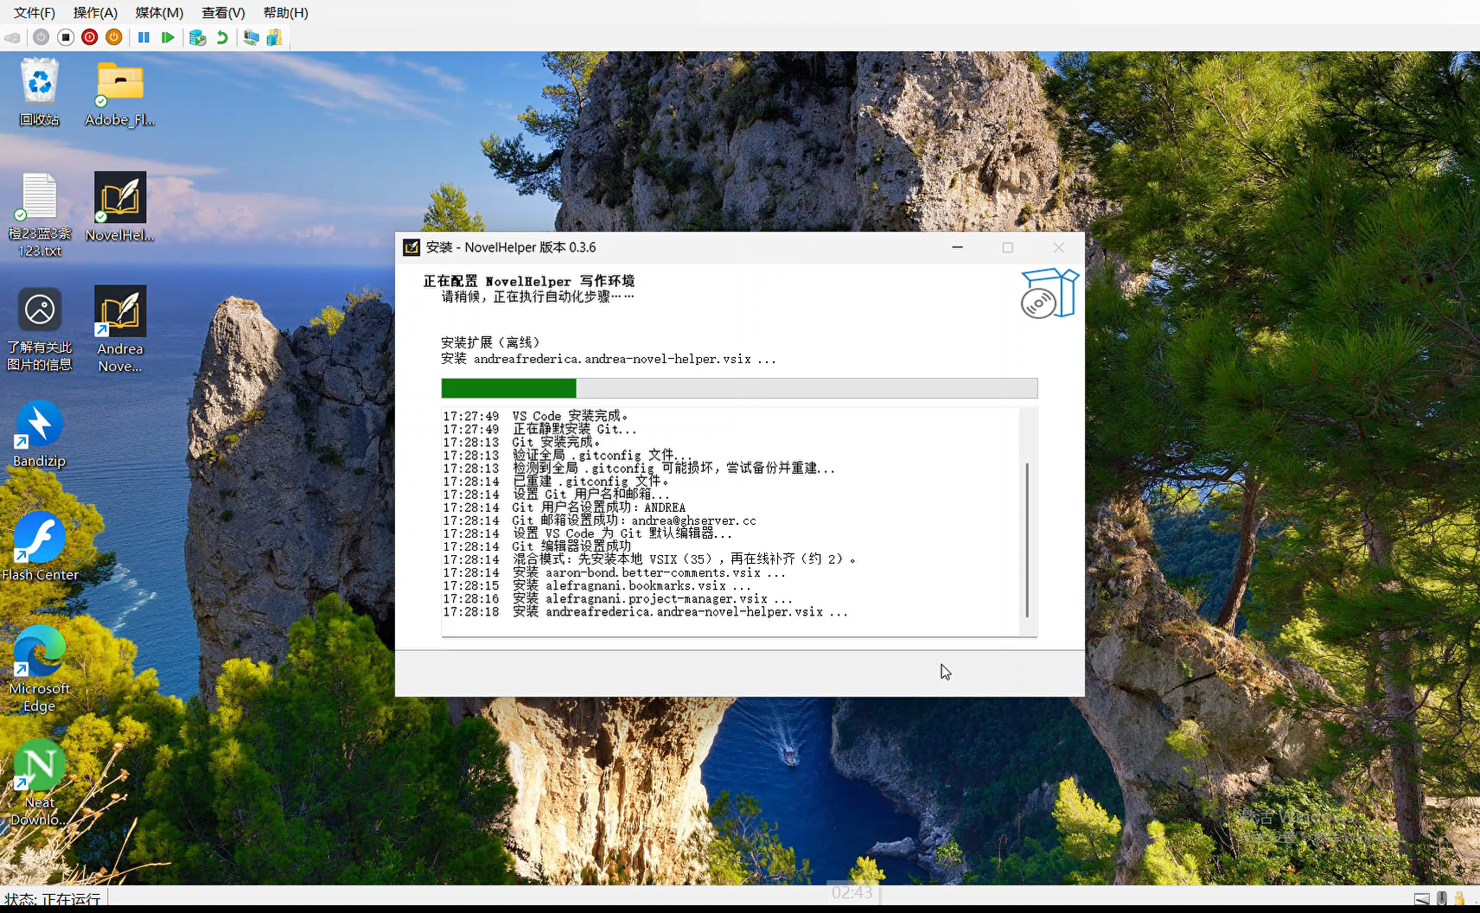Open the Recycle Bin

pos(39,85)
